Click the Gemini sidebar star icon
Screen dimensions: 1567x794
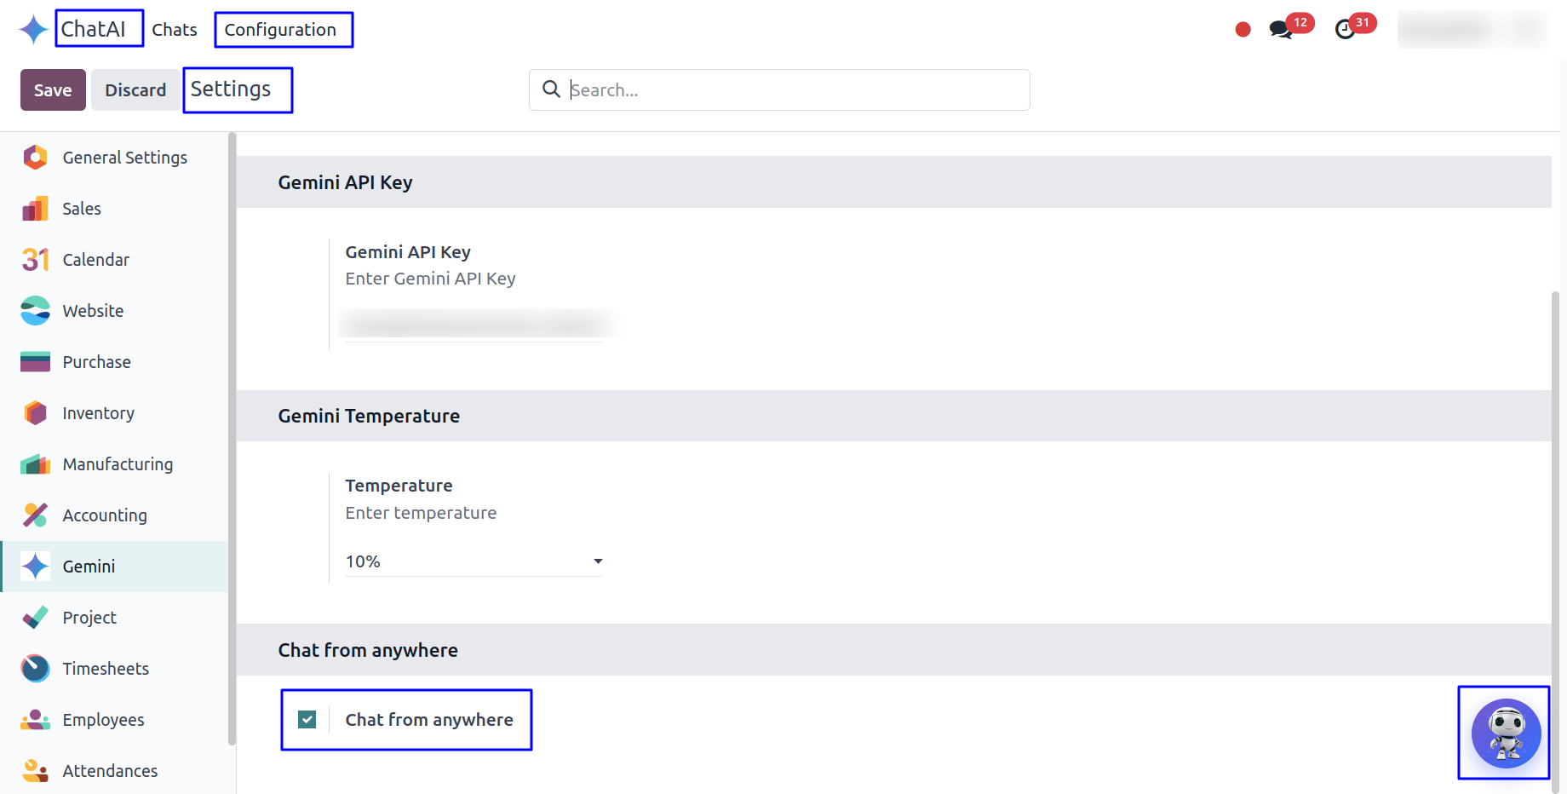[x=35, y=567]
